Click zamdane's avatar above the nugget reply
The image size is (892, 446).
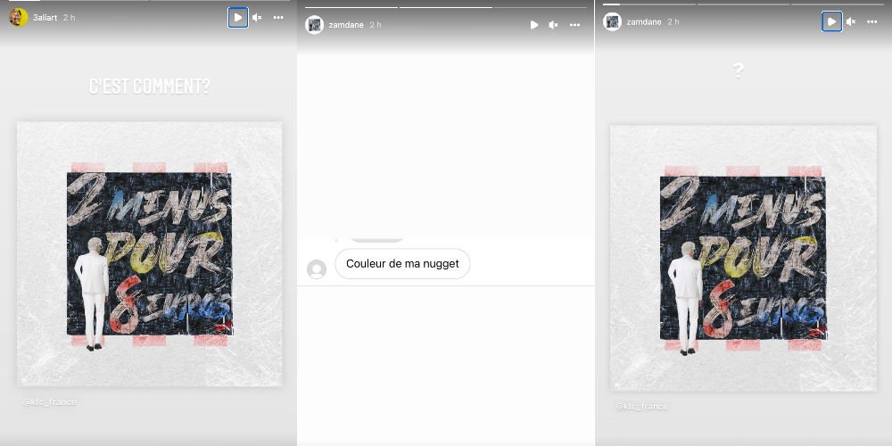click(x=314, y=25)
